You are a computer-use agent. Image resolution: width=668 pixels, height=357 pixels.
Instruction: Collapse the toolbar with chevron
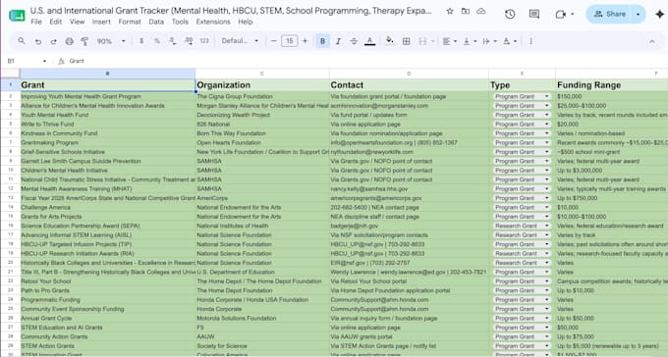coord(652,41)
